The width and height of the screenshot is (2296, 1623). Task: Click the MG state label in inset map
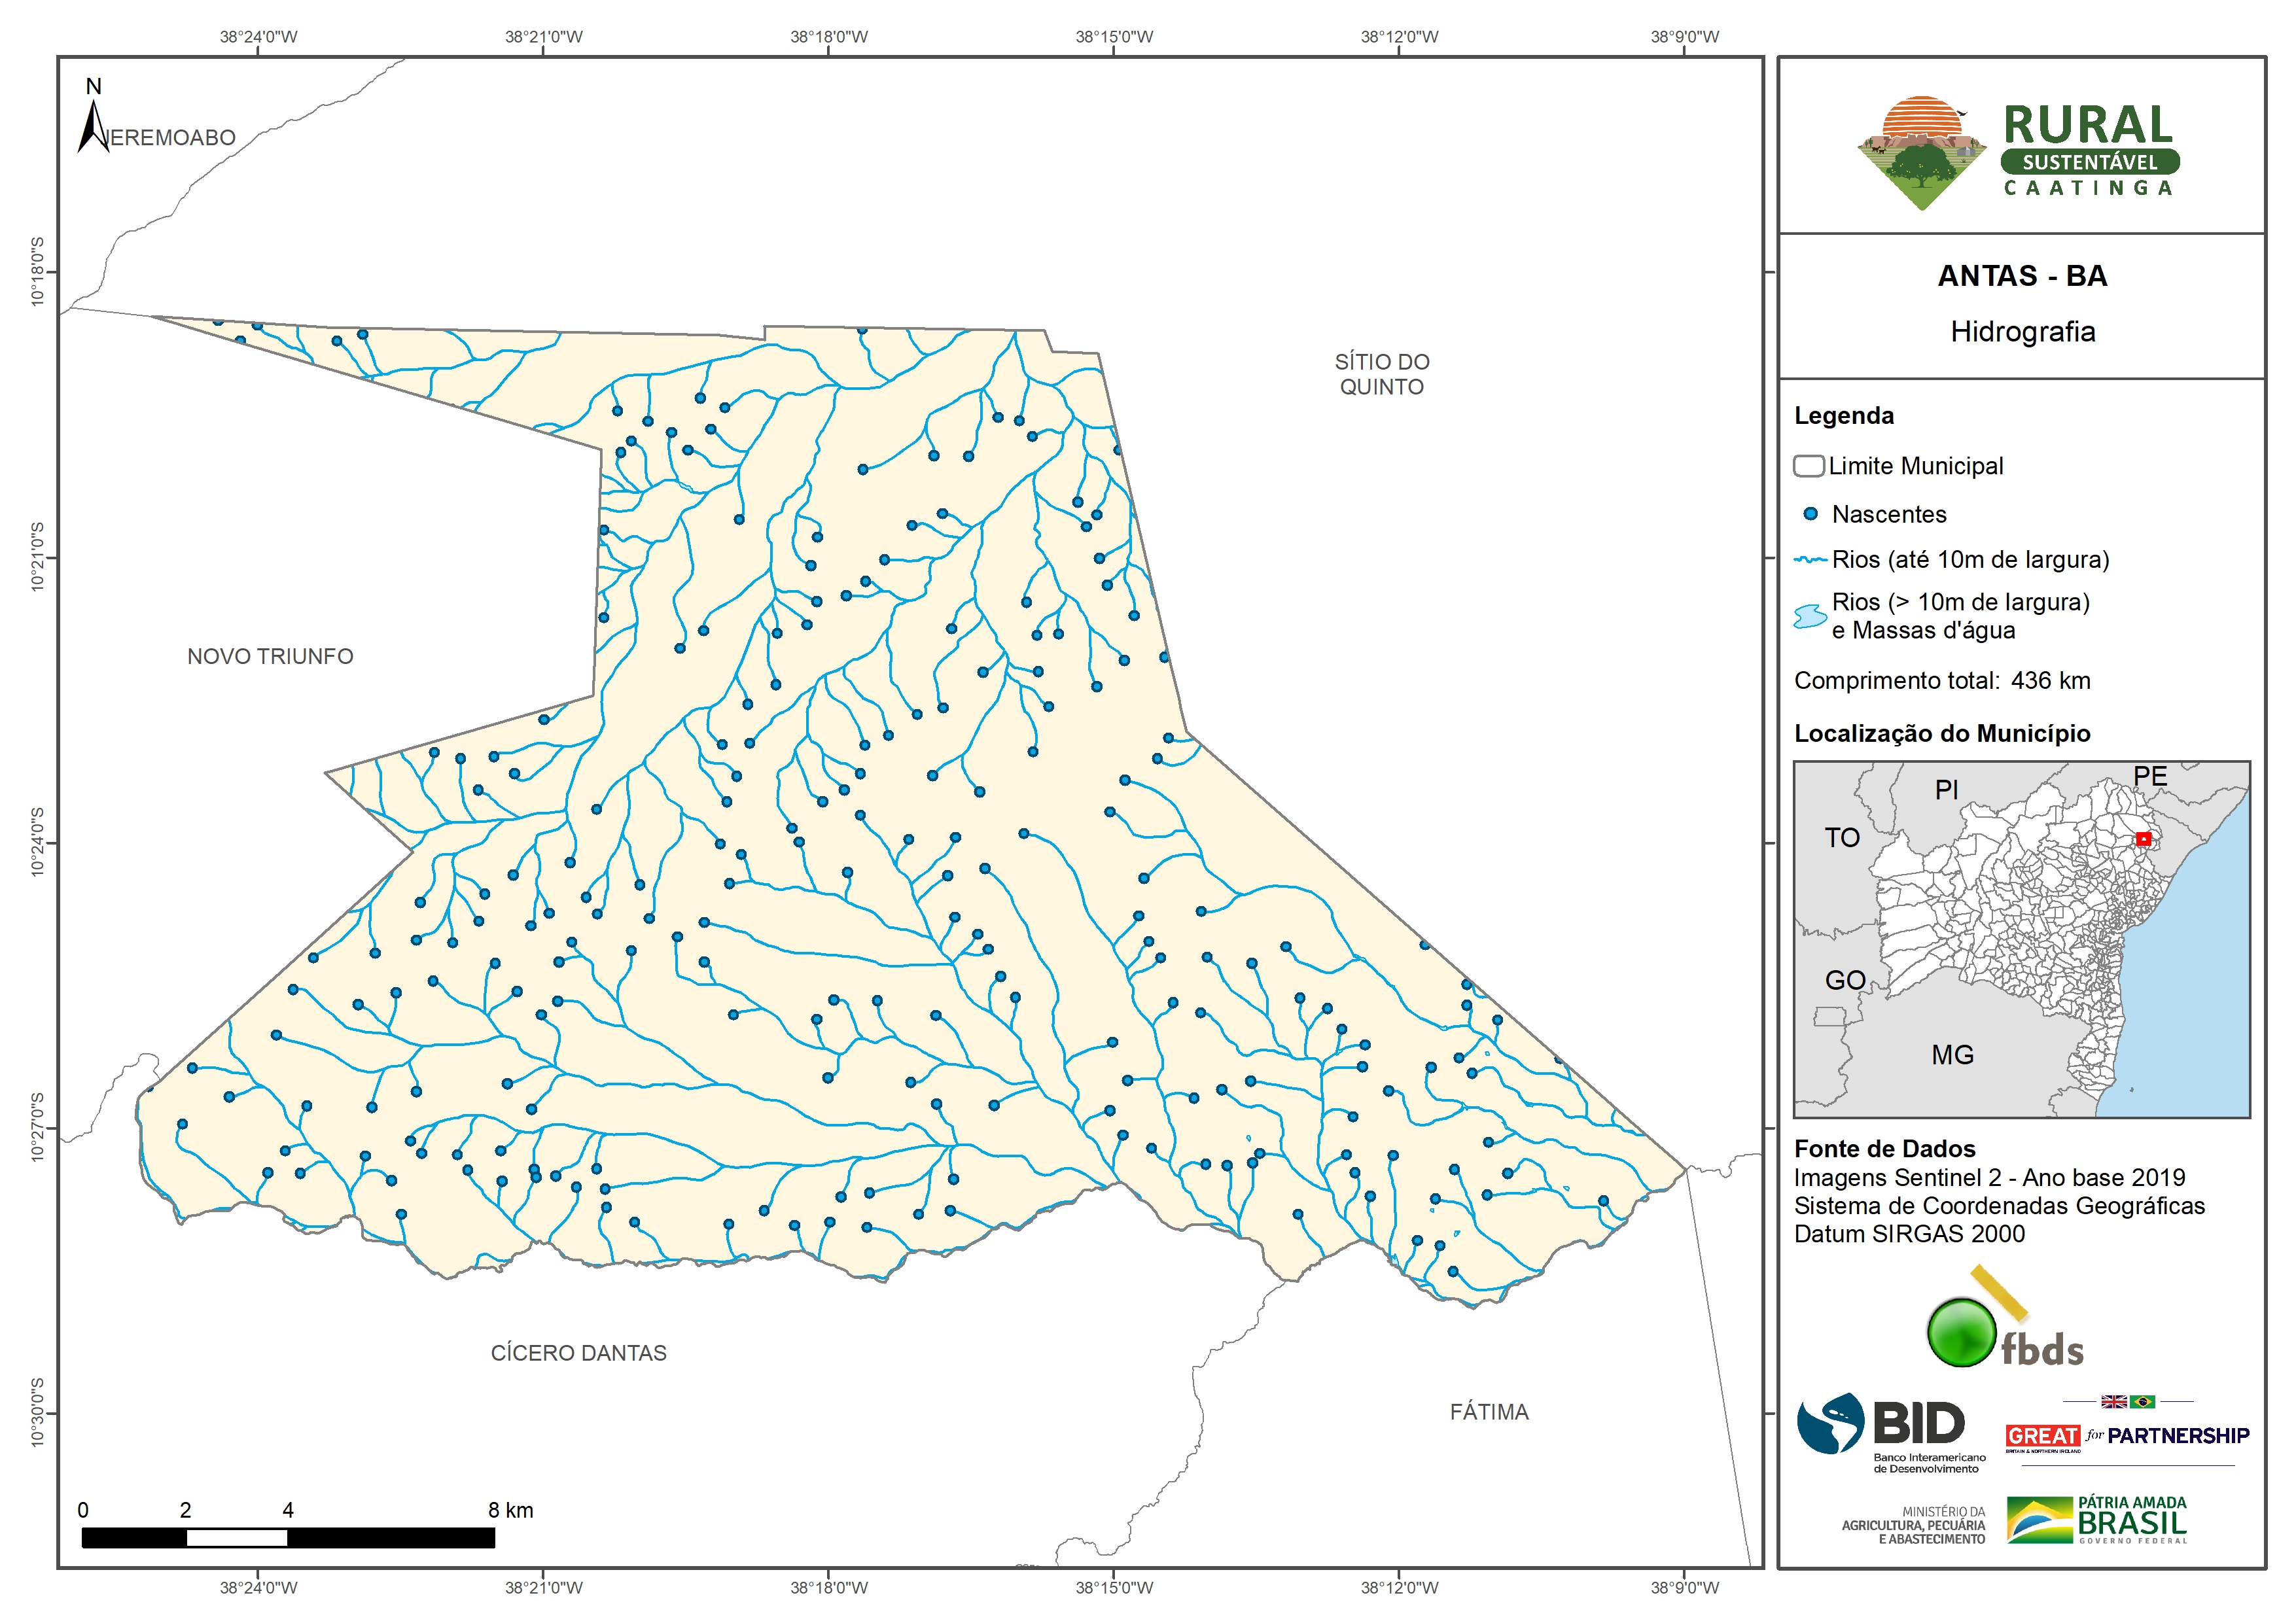point(1952,1055)
